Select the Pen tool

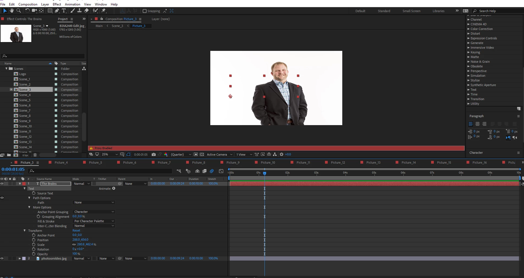click(x=57, y=10)
